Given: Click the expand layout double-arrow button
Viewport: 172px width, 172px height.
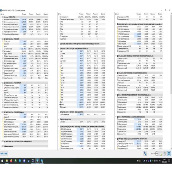Looking at the screenshot, I should click(x=2, y=154).
